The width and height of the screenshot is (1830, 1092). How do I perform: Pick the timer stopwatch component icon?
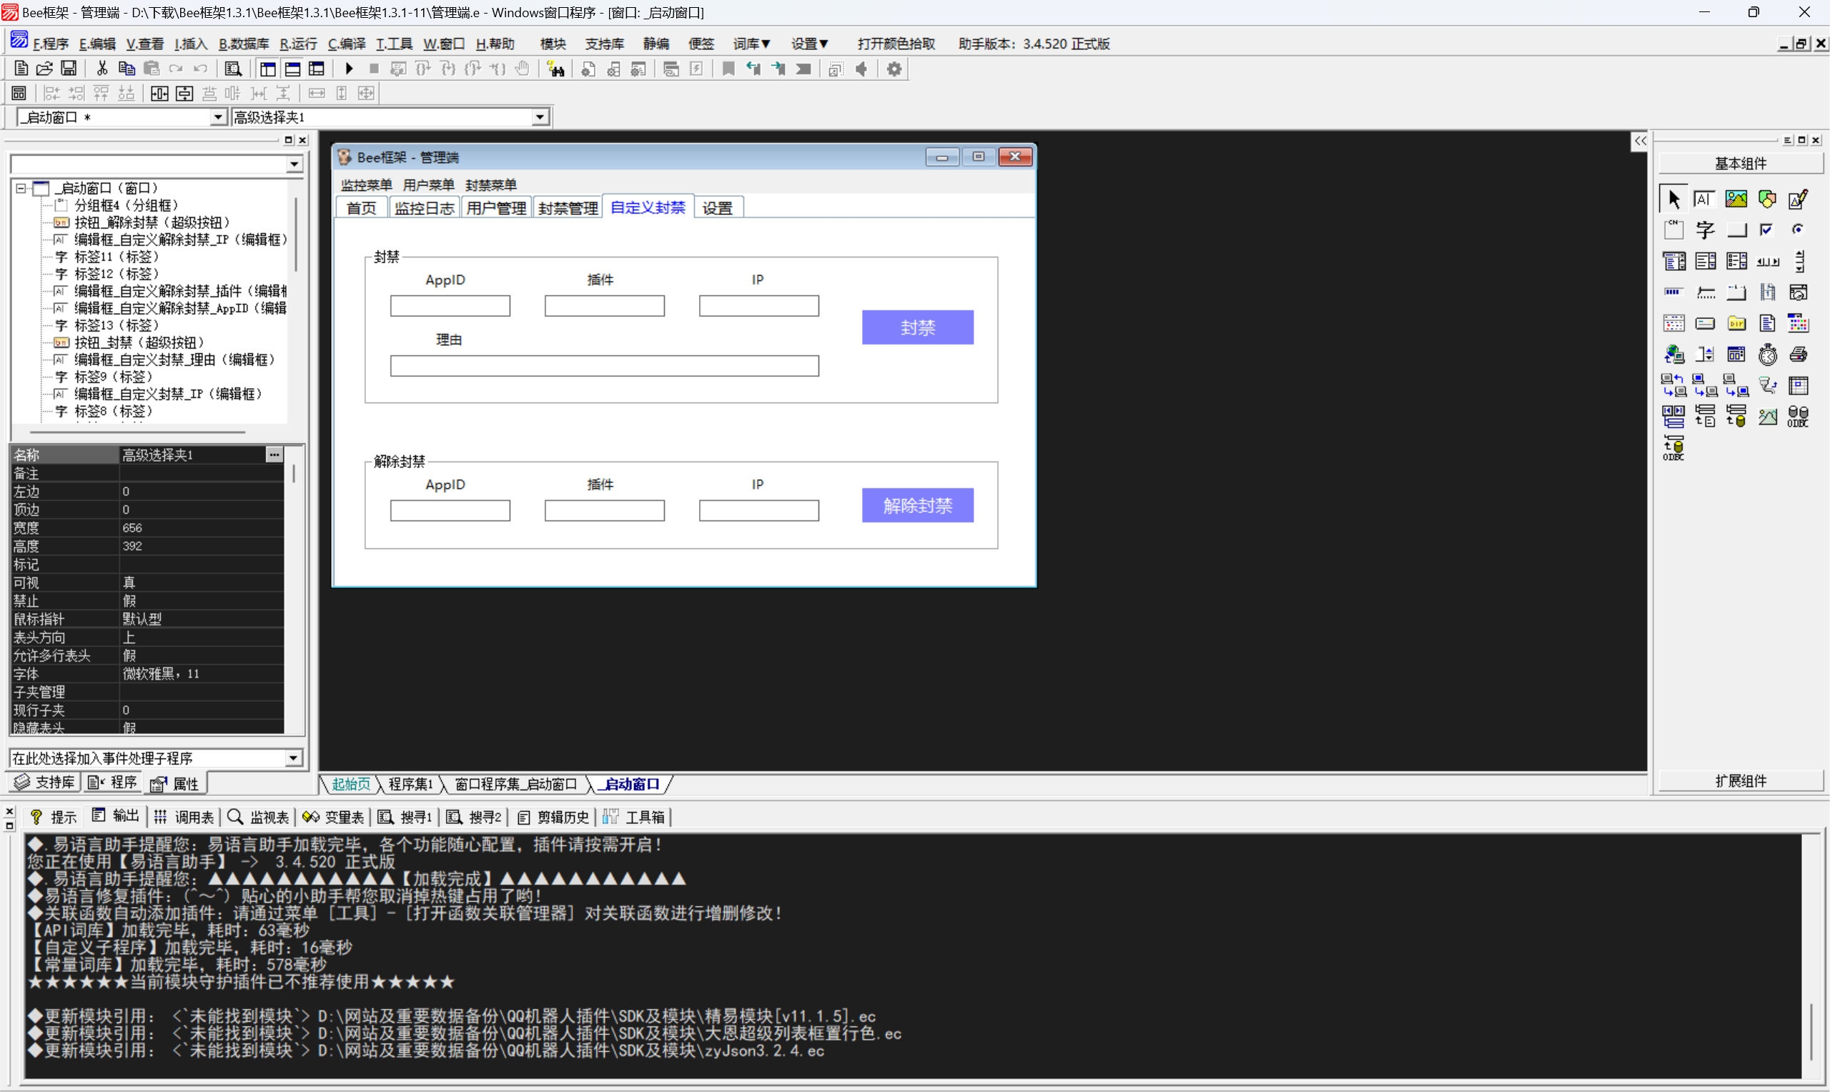(x=1768, y=354)
